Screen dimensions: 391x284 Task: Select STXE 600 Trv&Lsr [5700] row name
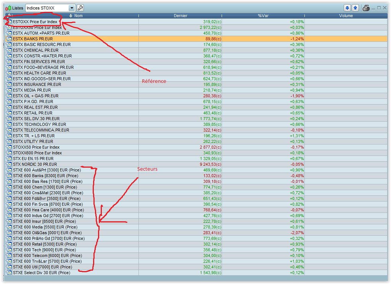47,261
